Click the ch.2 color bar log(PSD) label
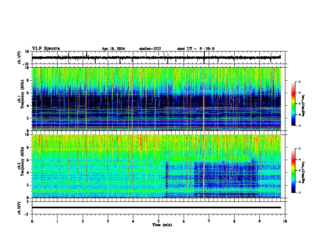The height and width of the screenshot is (248, 321). pyautogui.click(x=304, y=172)
